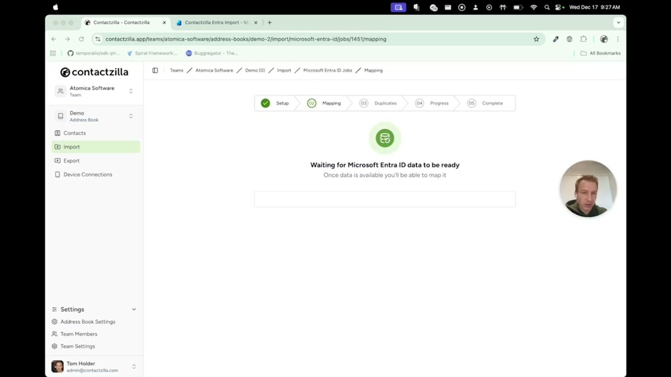Click the Device Connections phone icon
This screenshot has height=377, width=671.
pyautogui.click(x=57, y=174)
